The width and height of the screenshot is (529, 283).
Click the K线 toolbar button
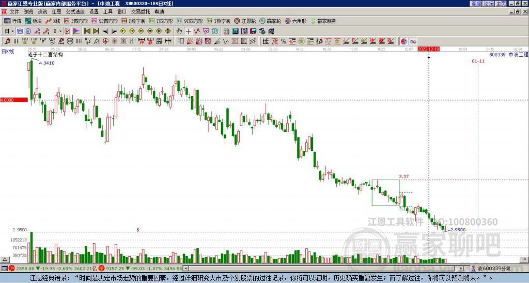(x=53, y=21)
